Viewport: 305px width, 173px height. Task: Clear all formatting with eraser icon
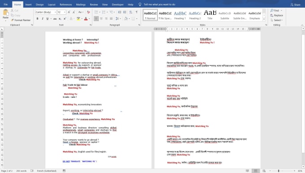(x=88, y=12)
